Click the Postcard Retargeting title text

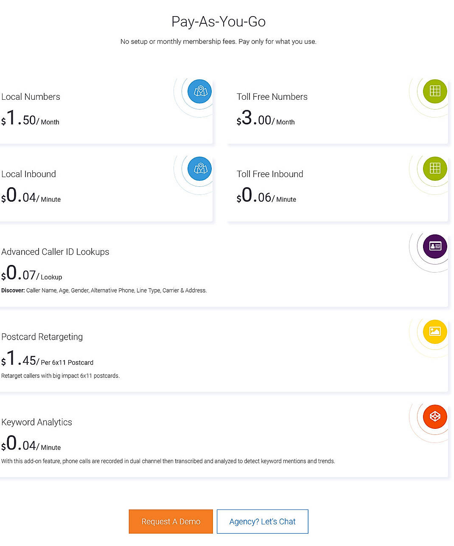click(x=42, y=337)
